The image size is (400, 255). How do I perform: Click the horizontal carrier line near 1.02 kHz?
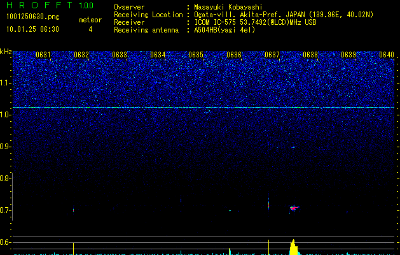[203, 108]
